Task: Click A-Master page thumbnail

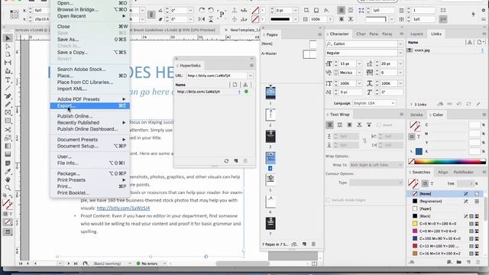Action: pyautogui.click(x=309, y=54)
